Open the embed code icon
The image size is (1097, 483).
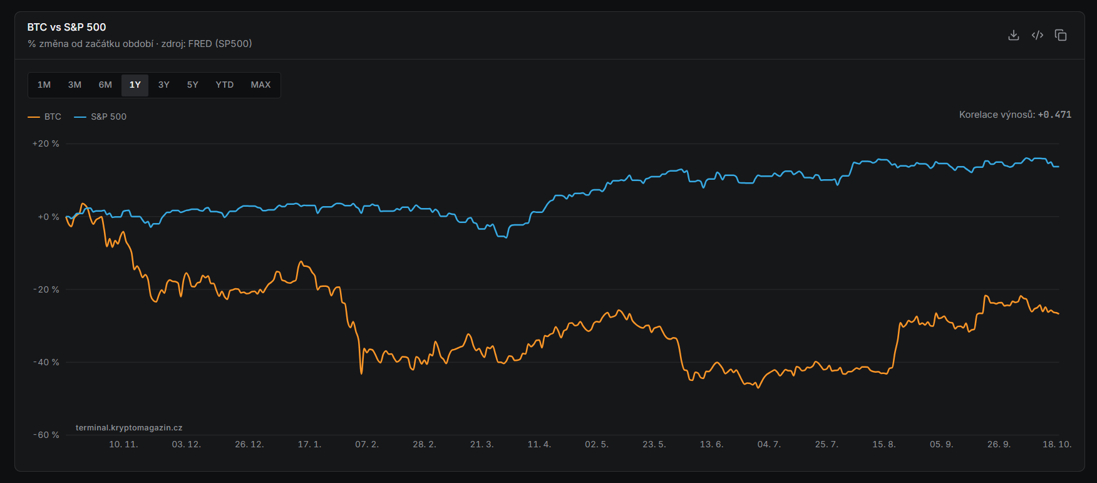[1038, 35]
